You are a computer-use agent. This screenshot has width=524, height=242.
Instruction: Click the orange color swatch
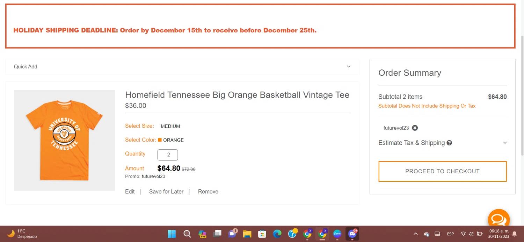(x=160, y=140)
